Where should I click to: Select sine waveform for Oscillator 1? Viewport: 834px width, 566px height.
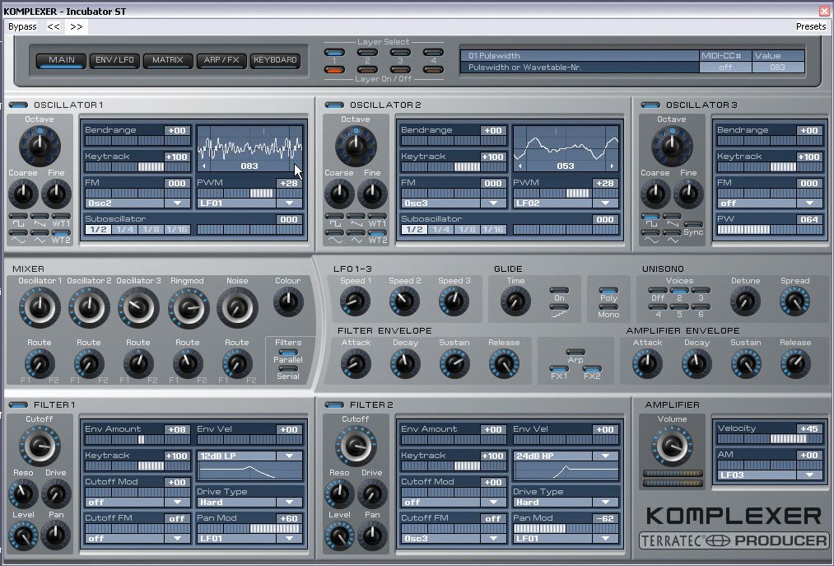18,233
